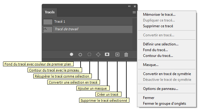Open Options de panneau... from menu

click(x=161, y=89)
